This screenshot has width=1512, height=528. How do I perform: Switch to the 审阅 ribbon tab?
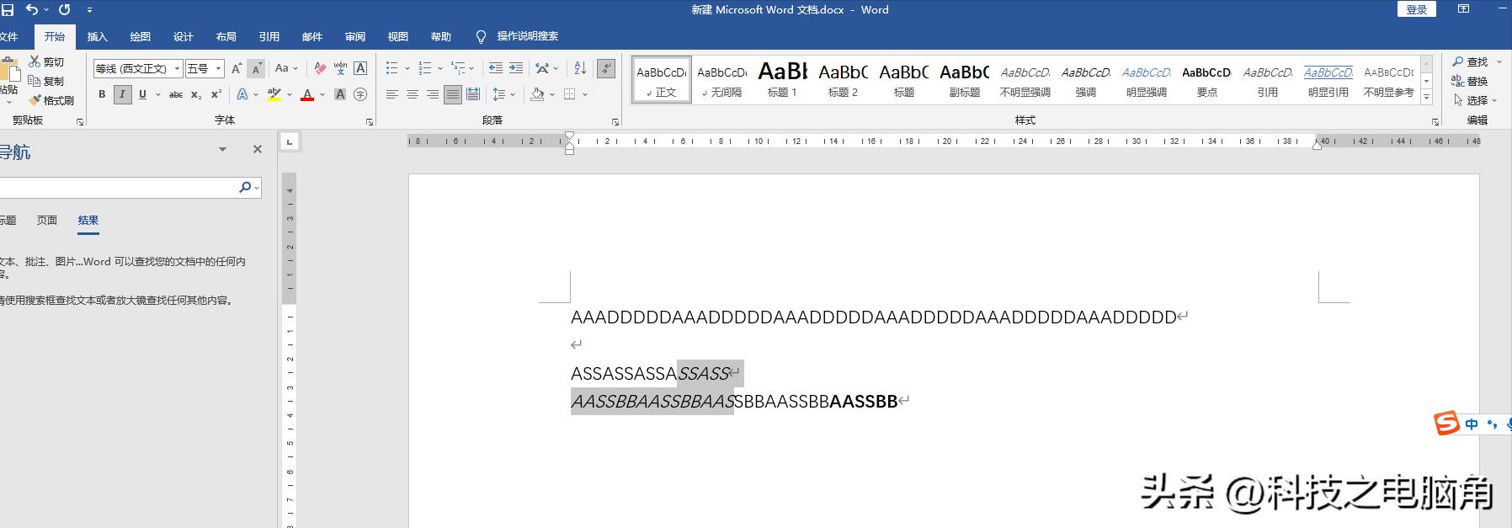pos(355,36)
